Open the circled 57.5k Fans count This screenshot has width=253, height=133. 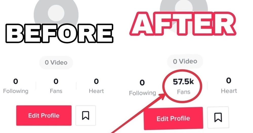[x=183, y=86]
